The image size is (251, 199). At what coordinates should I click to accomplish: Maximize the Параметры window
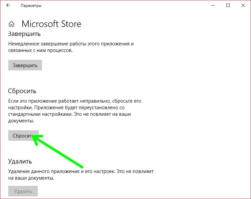[x=228, y=6]
